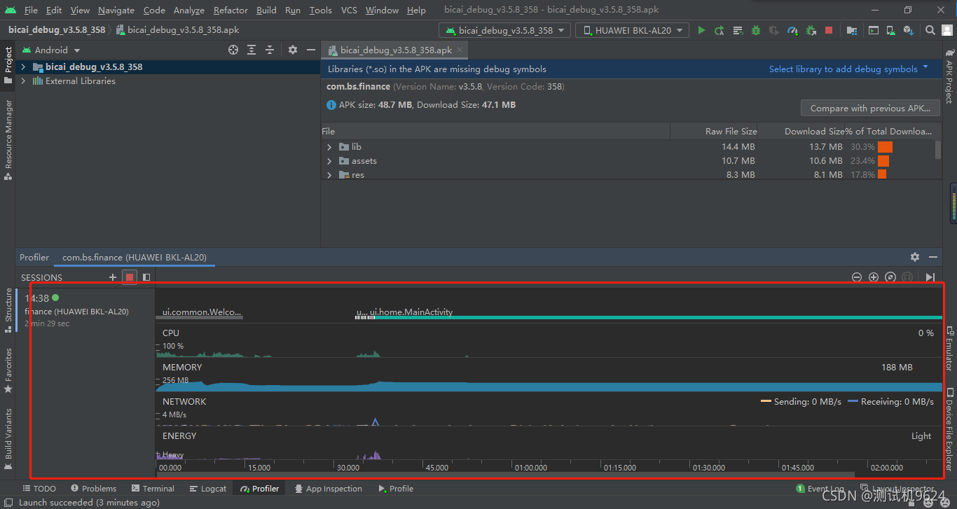Open Select library to add debug symbols dropdown
The image size is (957, 509).
(848, 69)
